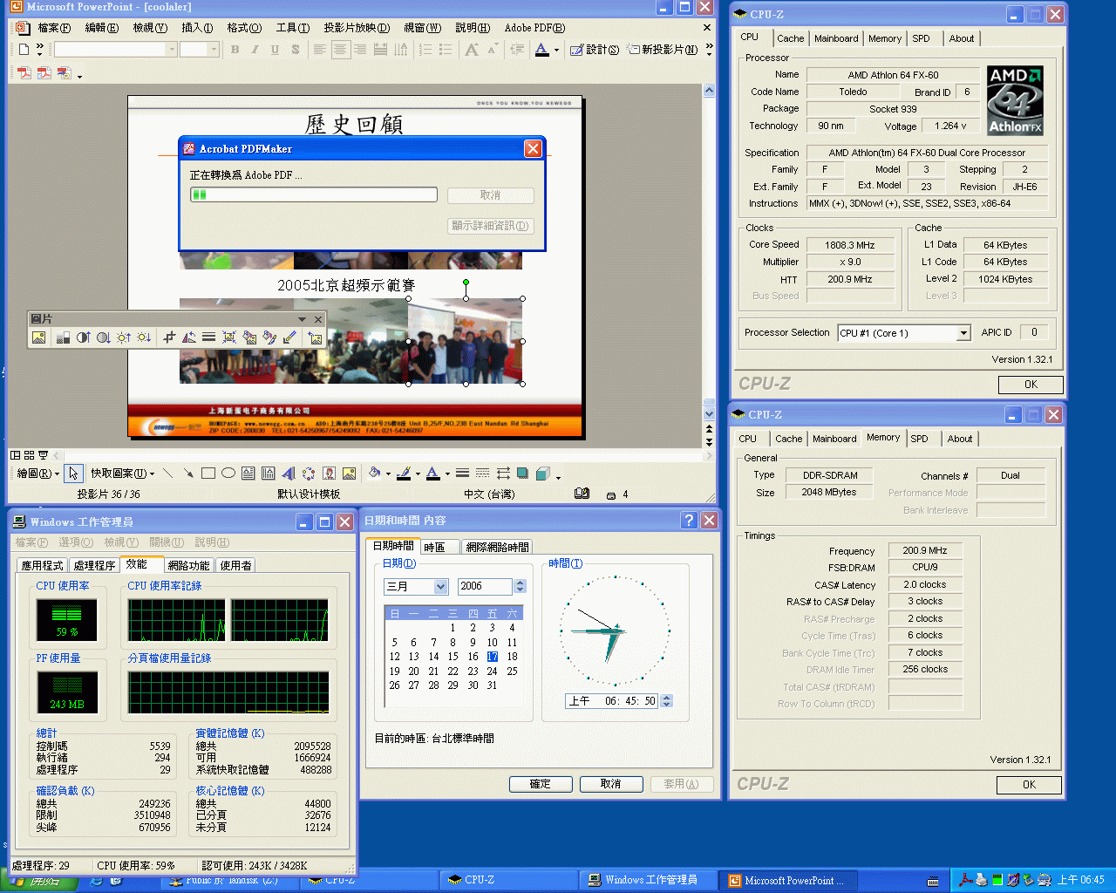Toggle Align Left button

point(319,50)
